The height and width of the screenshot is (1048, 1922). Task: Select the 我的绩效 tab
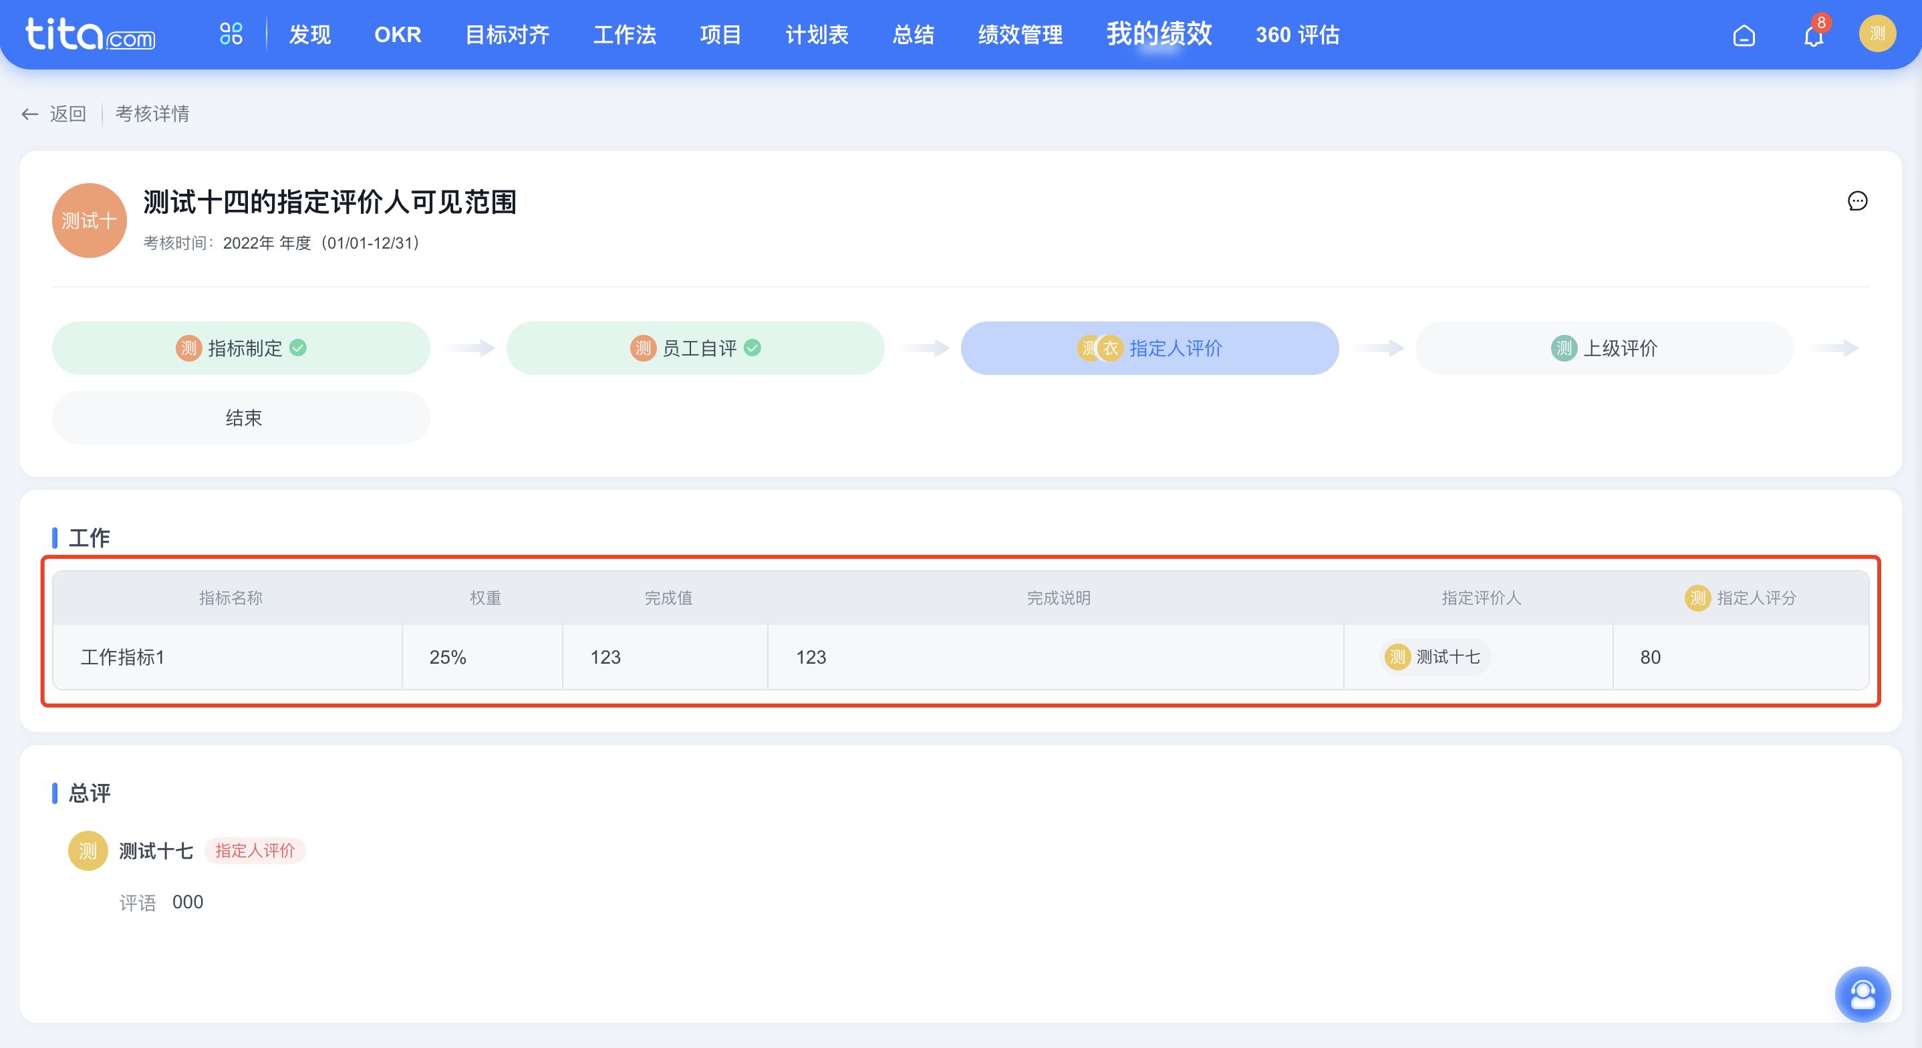click(x=1159, y=34)
